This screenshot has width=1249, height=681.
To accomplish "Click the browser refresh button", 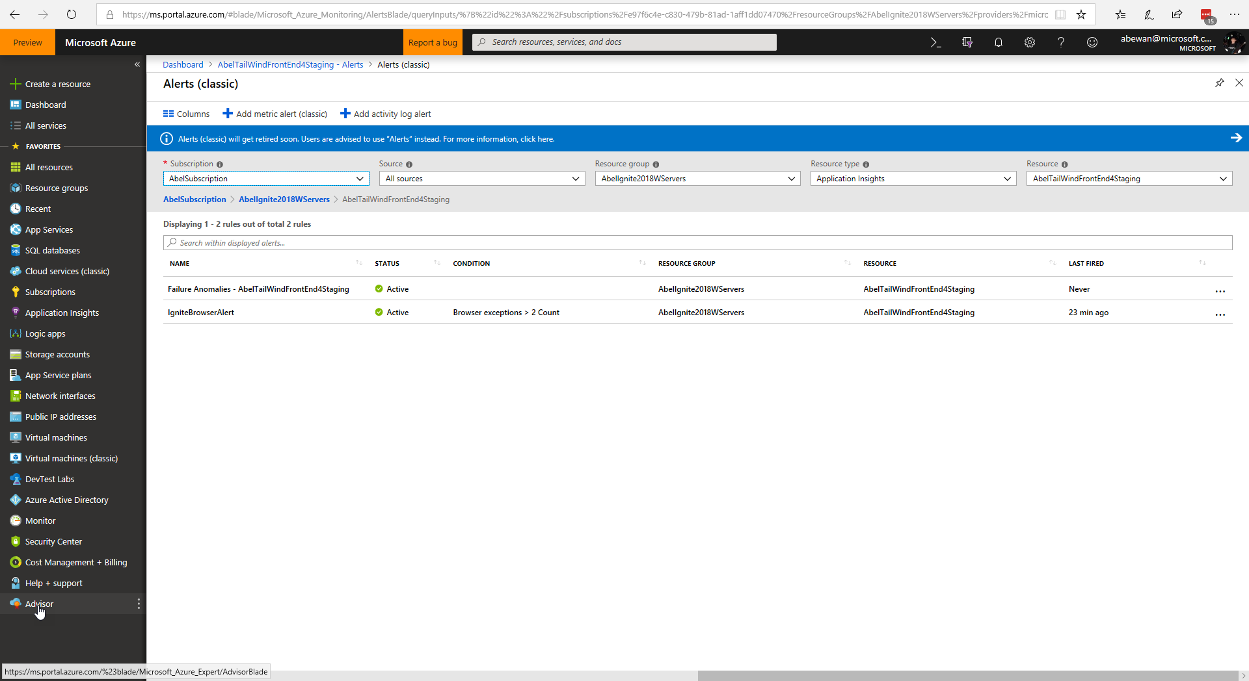I will click(x=72, y=14).
